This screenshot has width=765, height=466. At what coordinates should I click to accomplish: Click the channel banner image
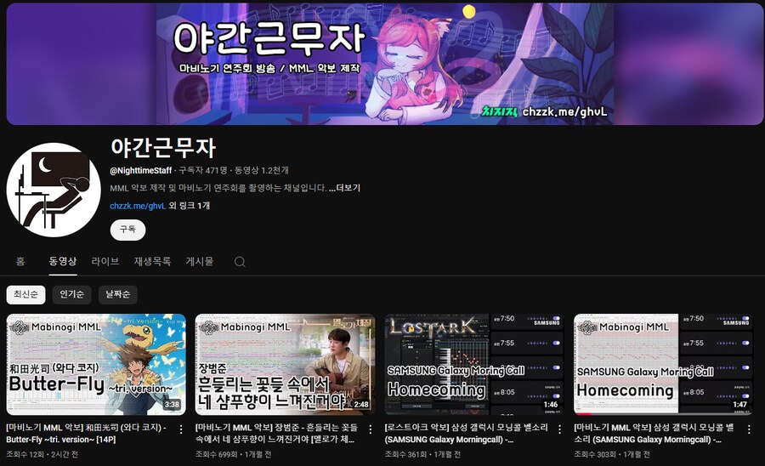pos(385,64)
